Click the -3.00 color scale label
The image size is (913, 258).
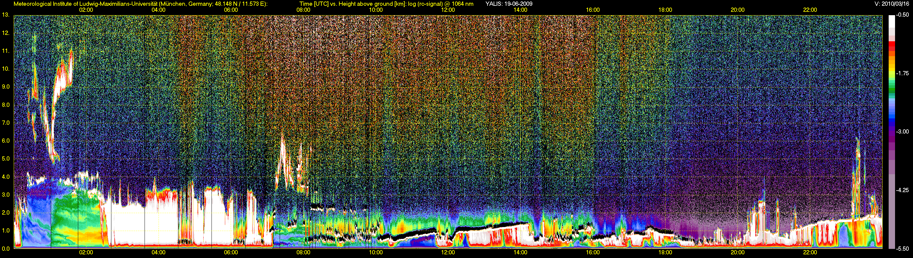(x=903, y=131)
